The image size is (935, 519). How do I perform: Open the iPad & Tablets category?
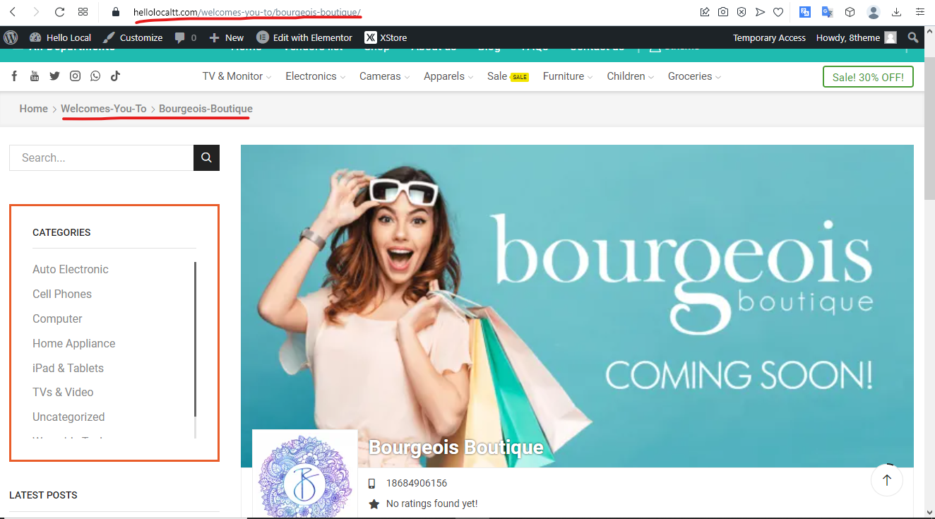(68, 368)
